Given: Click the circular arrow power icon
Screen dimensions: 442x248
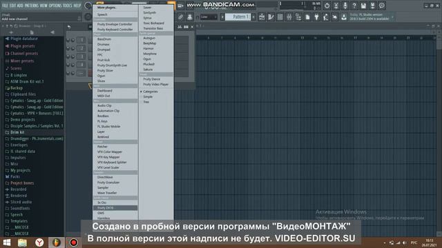Looking at the screenshot, I should [327, 6].
